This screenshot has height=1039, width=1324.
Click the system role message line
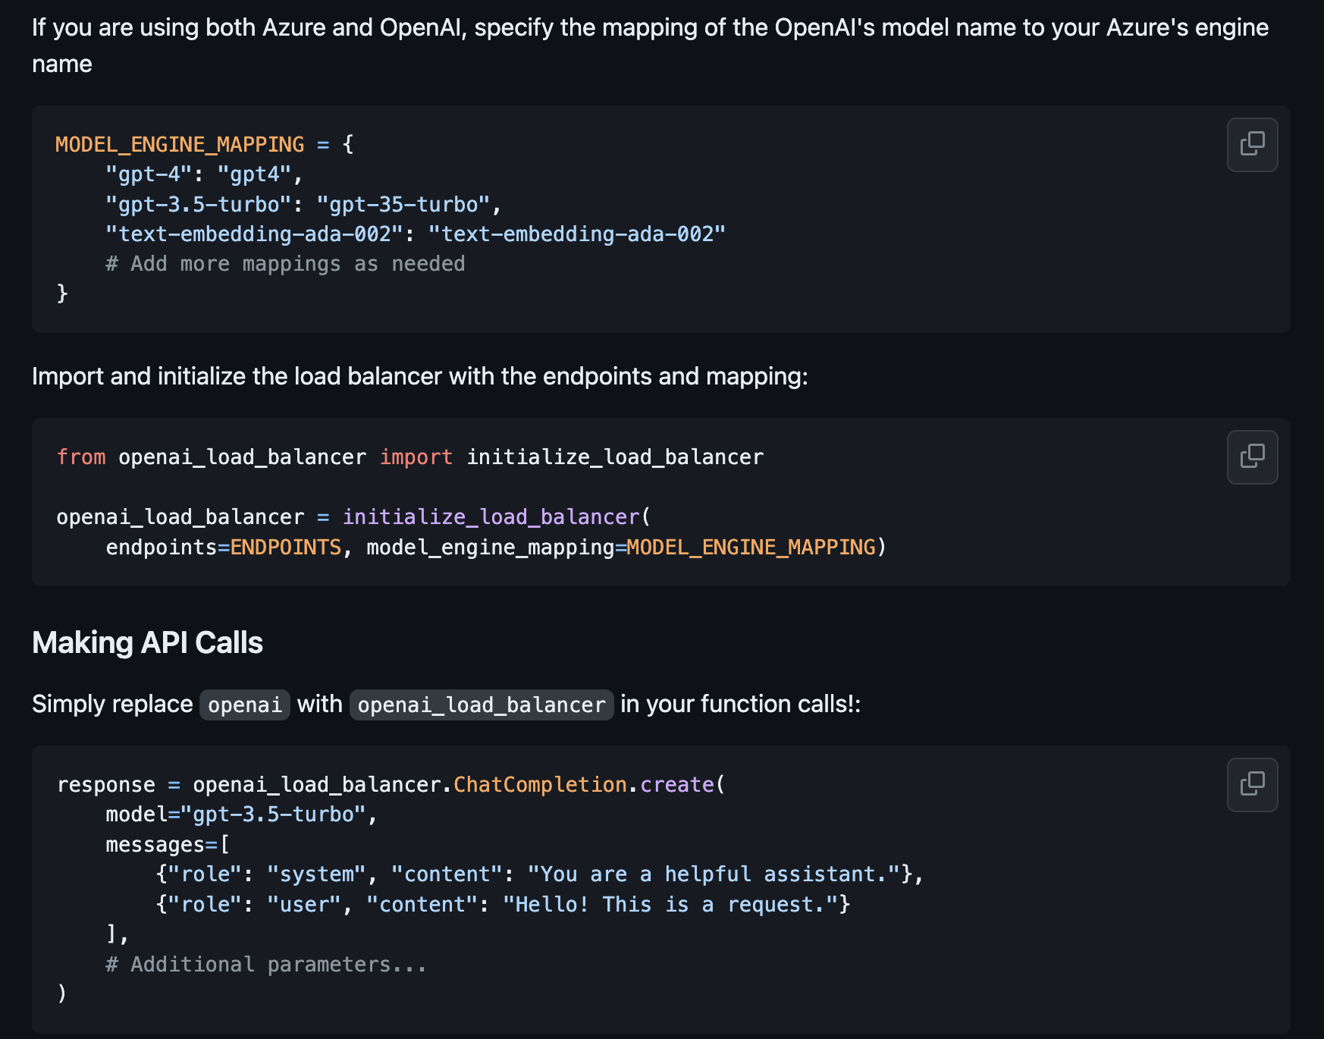[x=539, y=874]
